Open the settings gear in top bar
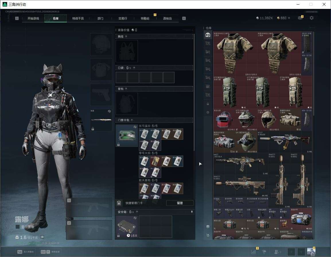The height and width of the screenshot is (257, 331). pos(311,18)
